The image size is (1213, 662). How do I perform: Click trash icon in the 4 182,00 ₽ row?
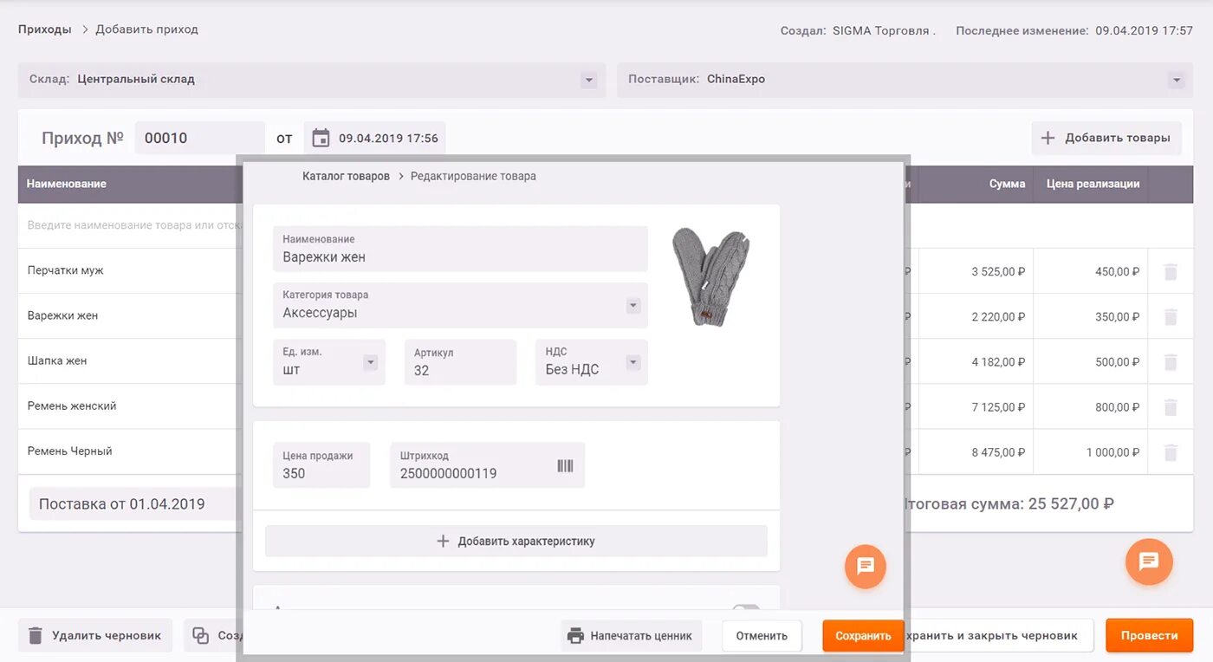(1171, 362)
